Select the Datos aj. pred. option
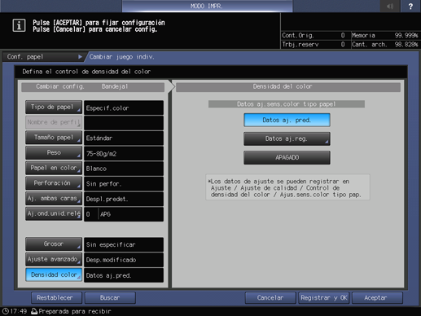Screen dimensions: 421x316 click(x=287, y=120)
